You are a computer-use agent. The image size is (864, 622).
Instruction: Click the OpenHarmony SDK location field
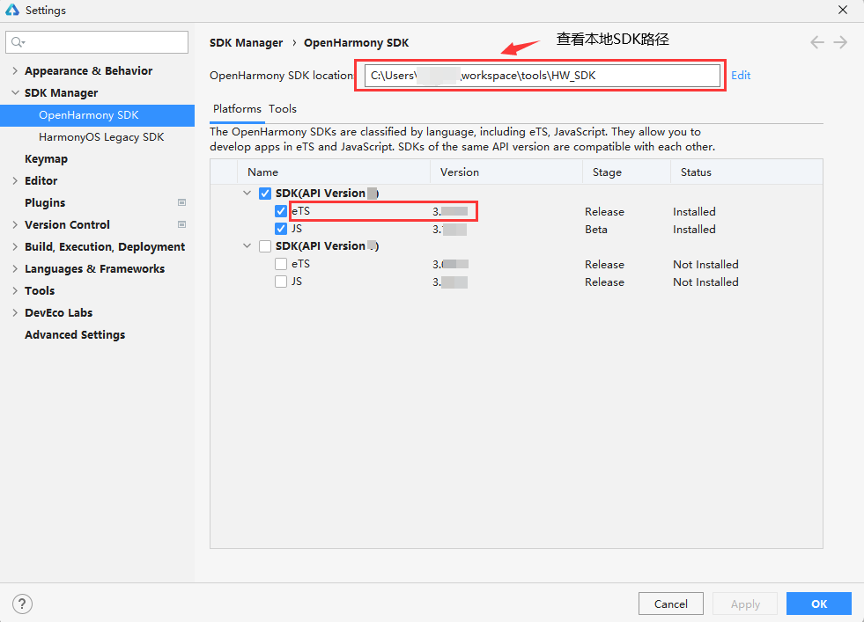(542, 76)
